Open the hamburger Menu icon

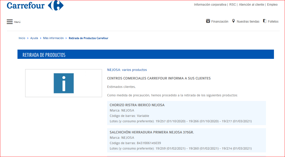(10, 22)
